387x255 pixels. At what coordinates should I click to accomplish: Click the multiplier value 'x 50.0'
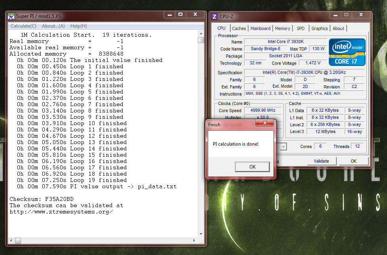[x=263, y=117]
